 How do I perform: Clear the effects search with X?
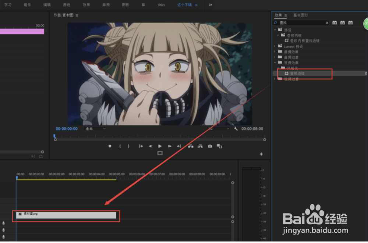[x=327, y=23]
